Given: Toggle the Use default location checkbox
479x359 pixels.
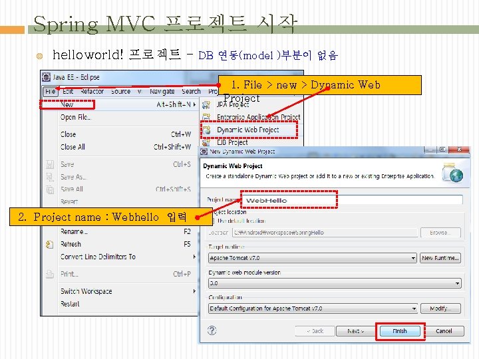Looking at the screenshot, I should coord(213,221).
